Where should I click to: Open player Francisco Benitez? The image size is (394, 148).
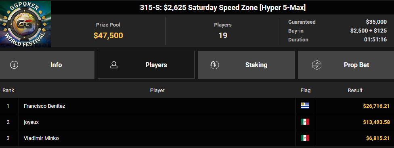coord(44,106)
